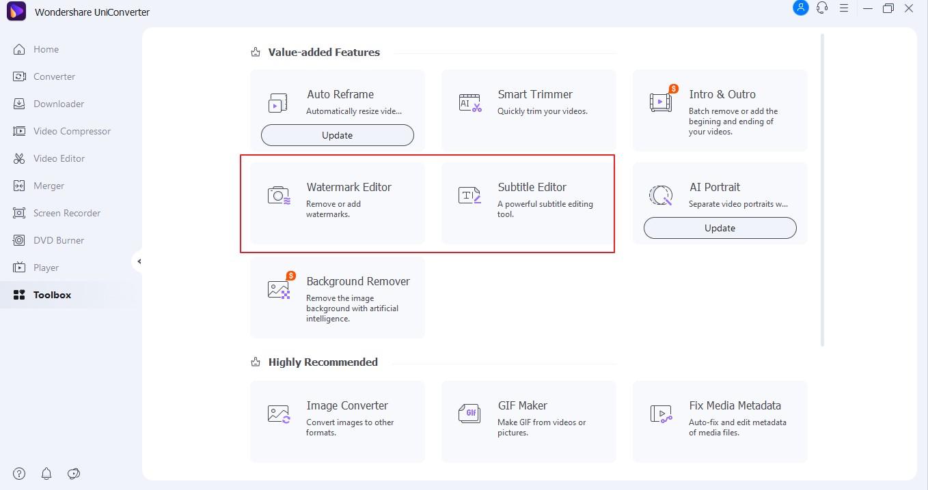
Task: Update the AI Portrait feature
Action: (720, 228)
